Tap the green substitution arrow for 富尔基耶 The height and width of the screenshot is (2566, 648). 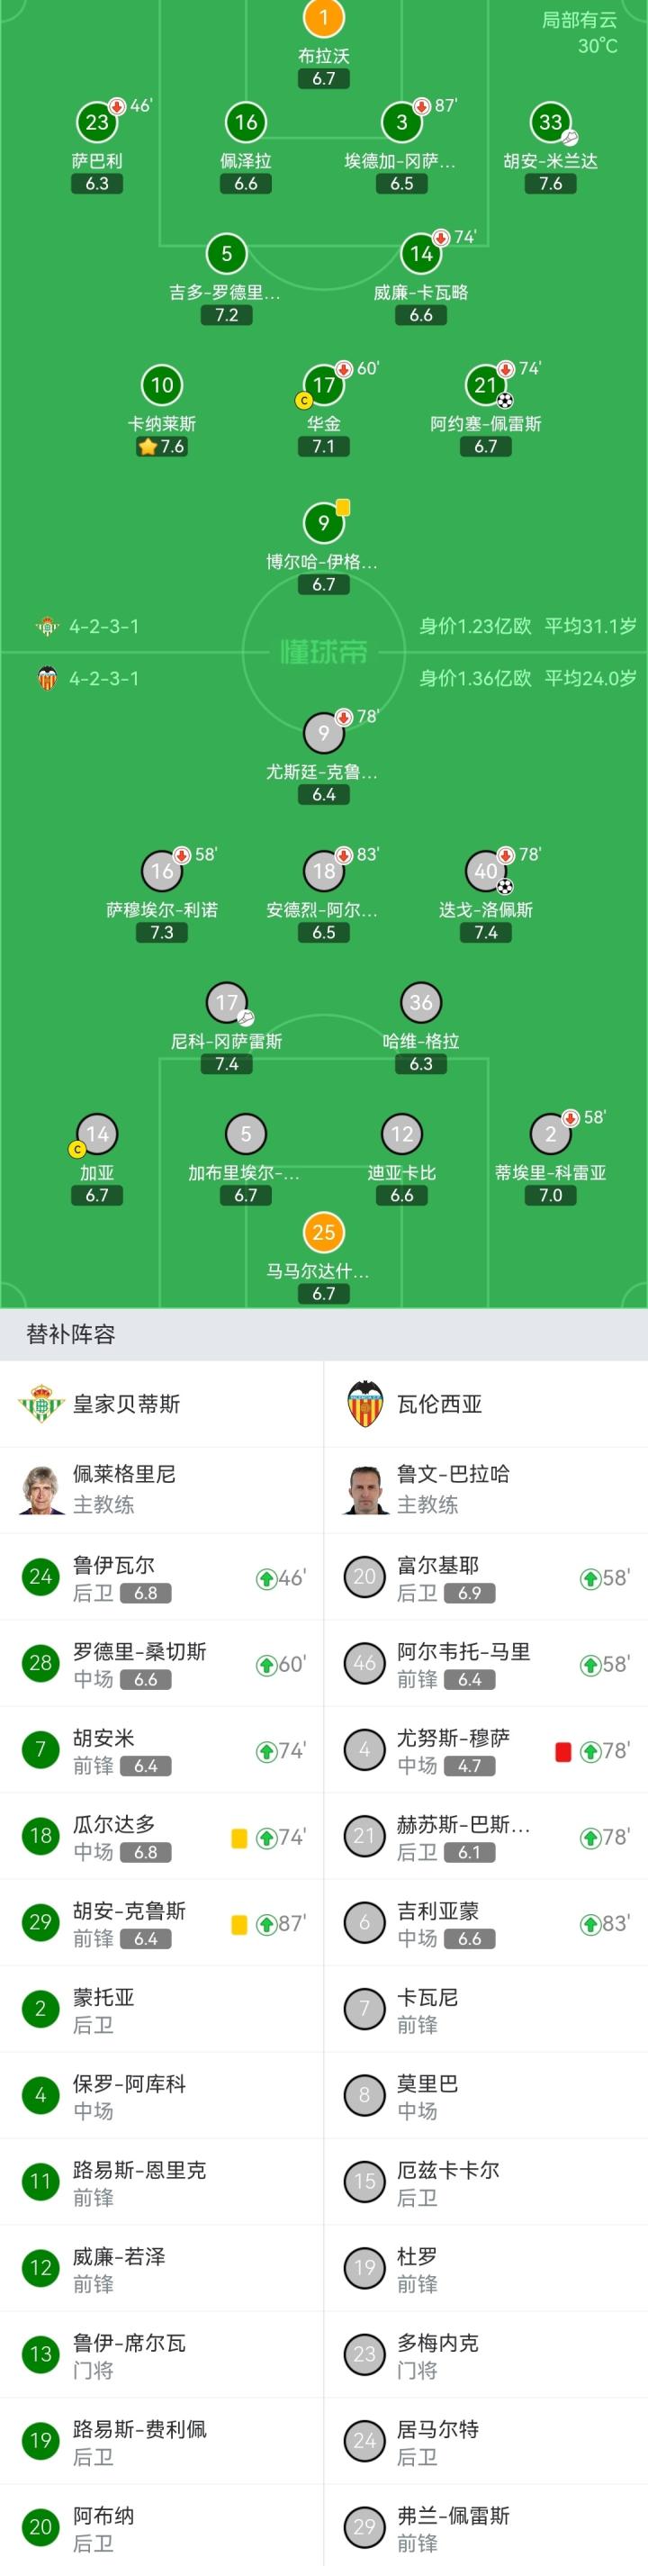[x=590, y=1577]
